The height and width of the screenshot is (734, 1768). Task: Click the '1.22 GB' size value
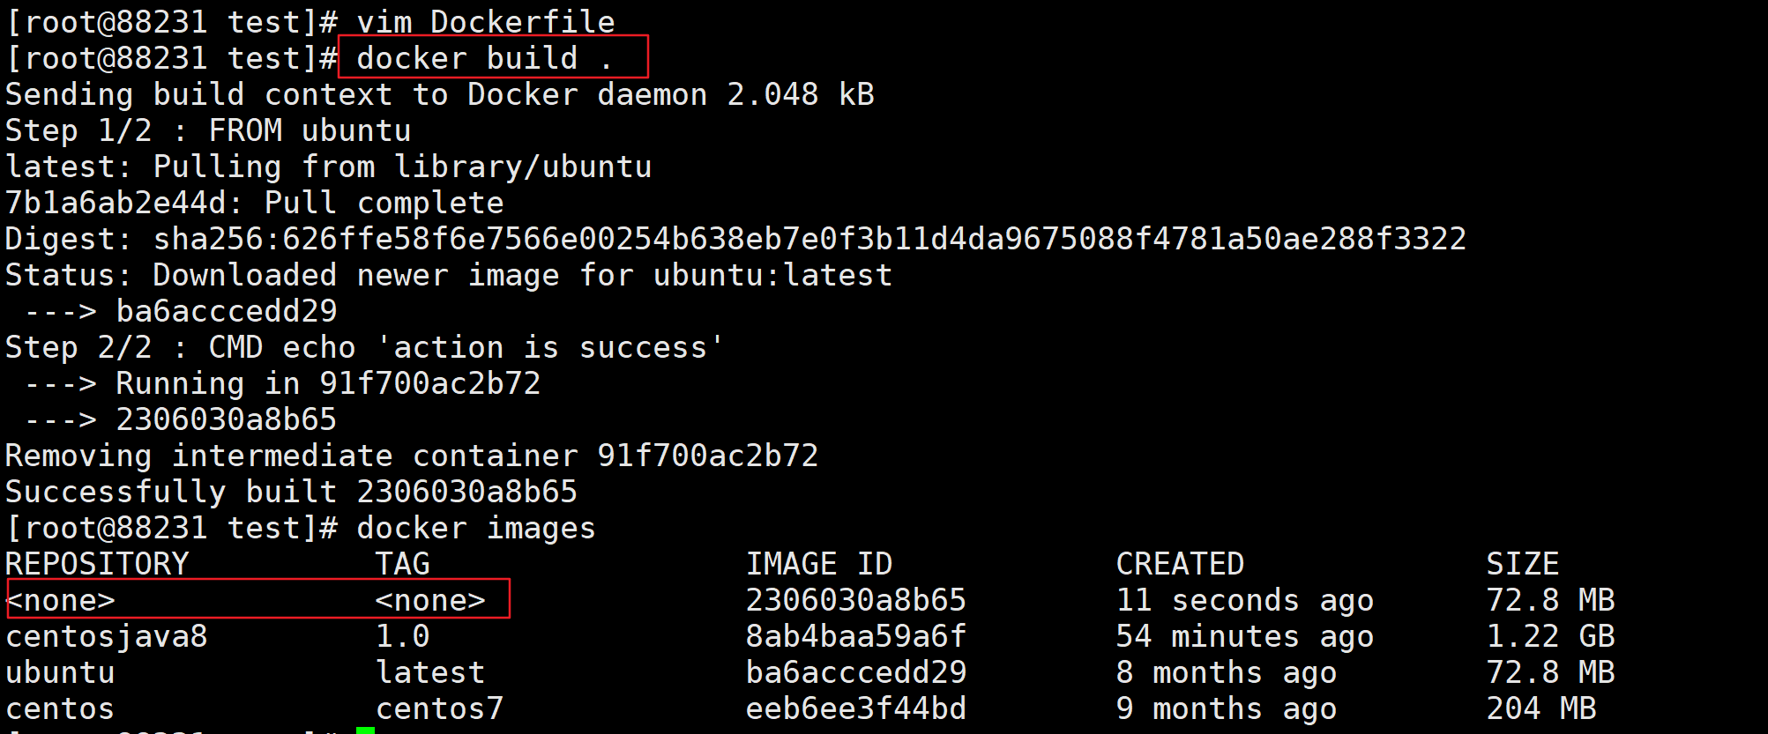pyautogui.click(x=1550, y=636)
